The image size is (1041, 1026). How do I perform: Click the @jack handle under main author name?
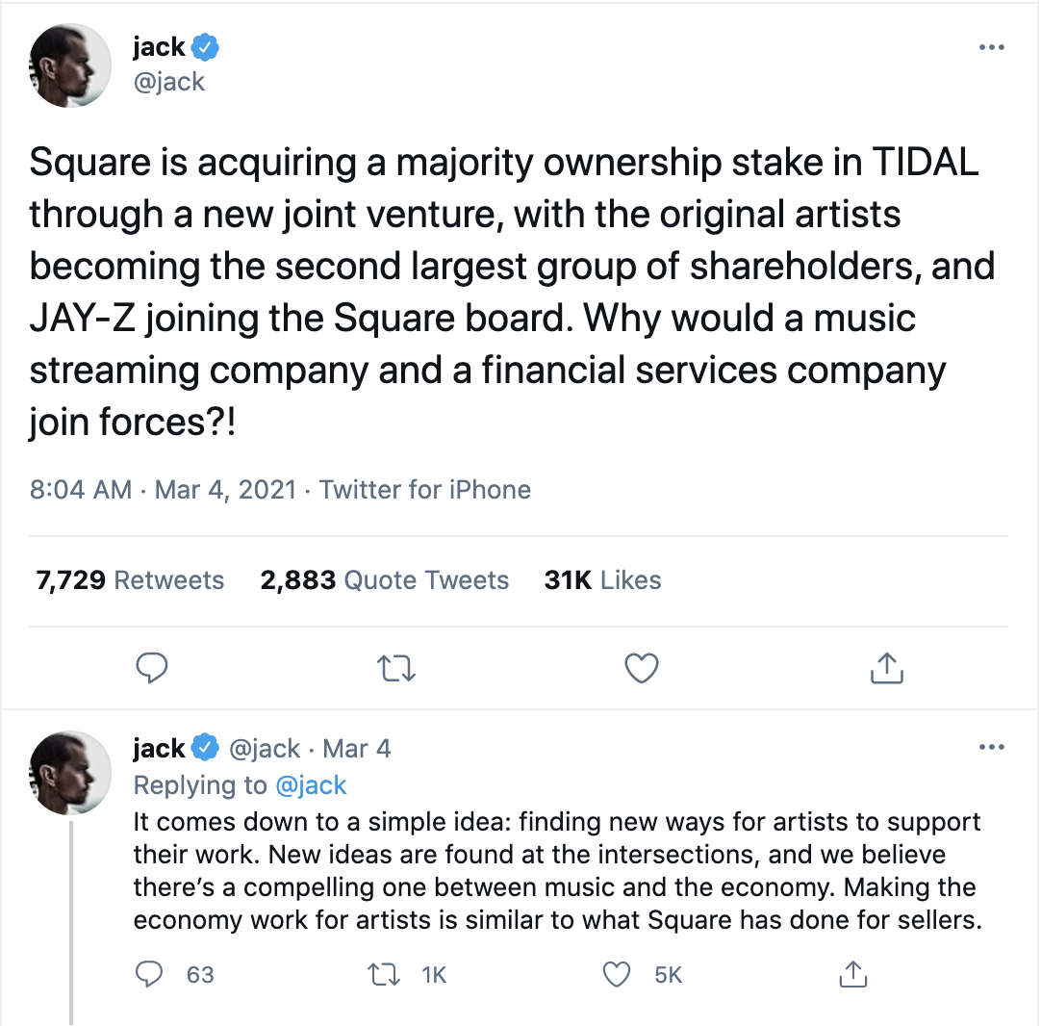click(168, 82)
